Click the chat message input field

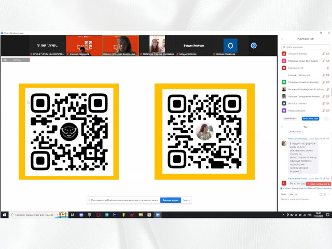pos(305,199)
